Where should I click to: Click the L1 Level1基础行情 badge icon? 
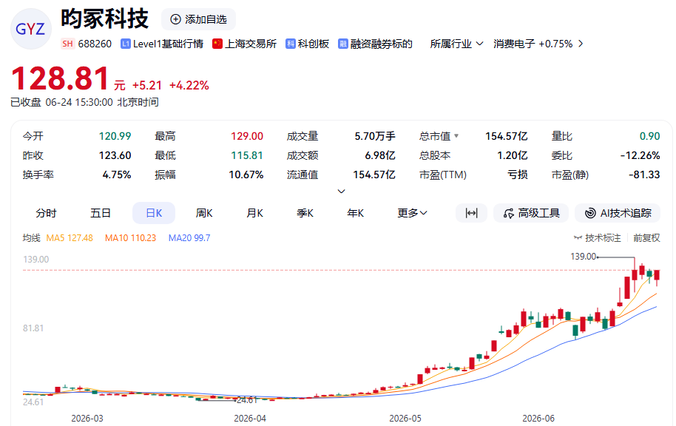coord(126,44)
